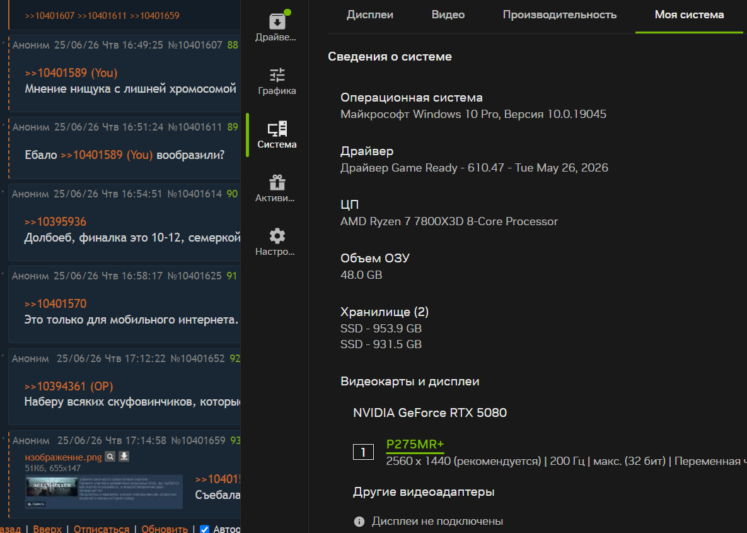The width and height of the screenshot is (747, 533).
Task: Click post number №10401659
Action: click(x=198, y=440)
